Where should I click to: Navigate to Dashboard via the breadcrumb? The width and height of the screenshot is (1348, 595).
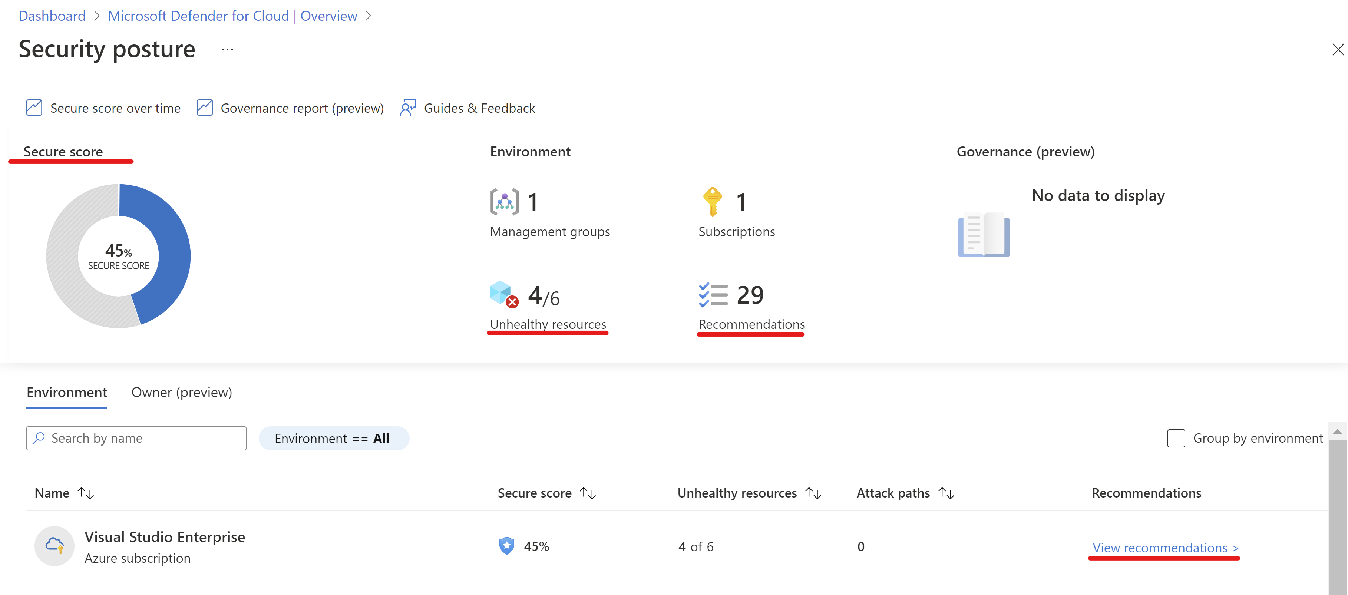tap(52, 16)
